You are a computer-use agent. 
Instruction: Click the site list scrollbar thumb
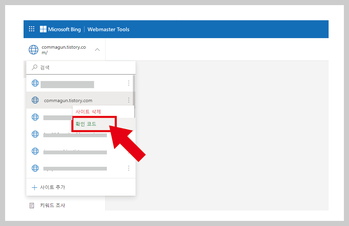134,96
